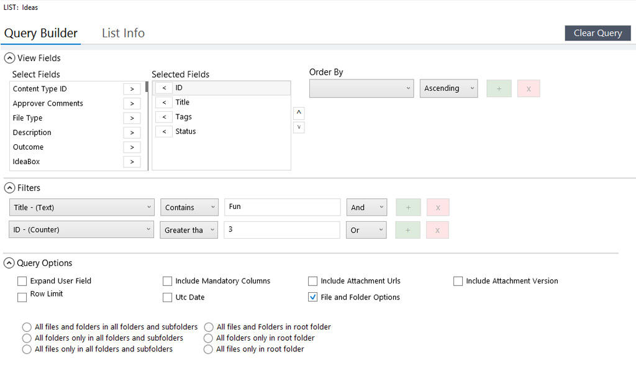
Task: Delete the Title filter row
Action: click(438, 208)
